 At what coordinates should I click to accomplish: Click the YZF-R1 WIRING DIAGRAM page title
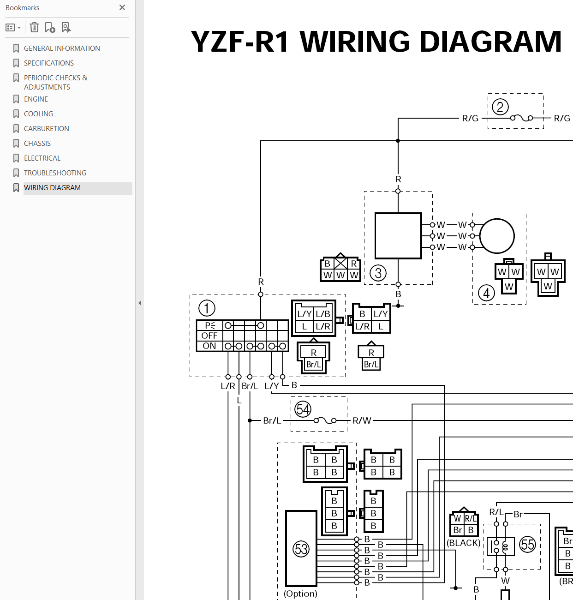click(x=376, y=42)
